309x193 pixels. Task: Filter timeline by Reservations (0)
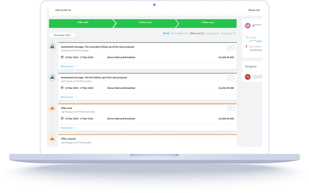[x=179, y=34]
